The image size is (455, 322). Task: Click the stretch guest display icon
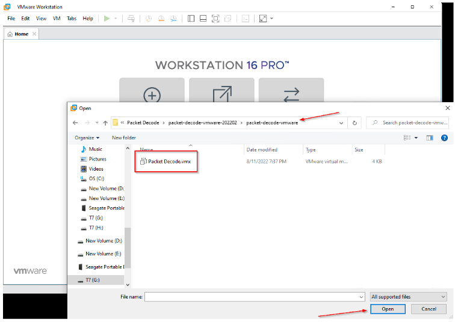pyautogui.click(x=263, y=19)
